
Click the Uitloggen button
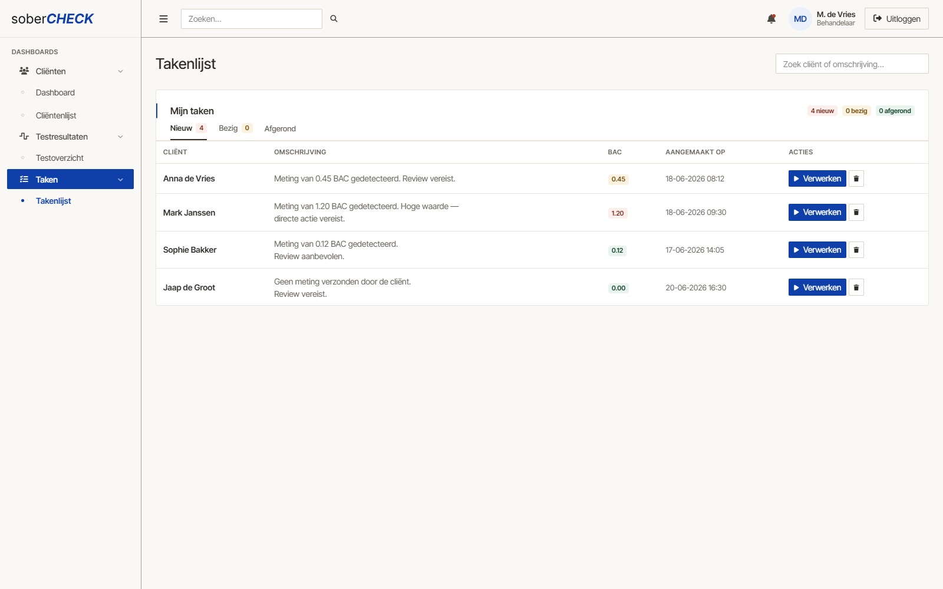tap(896, 19)
